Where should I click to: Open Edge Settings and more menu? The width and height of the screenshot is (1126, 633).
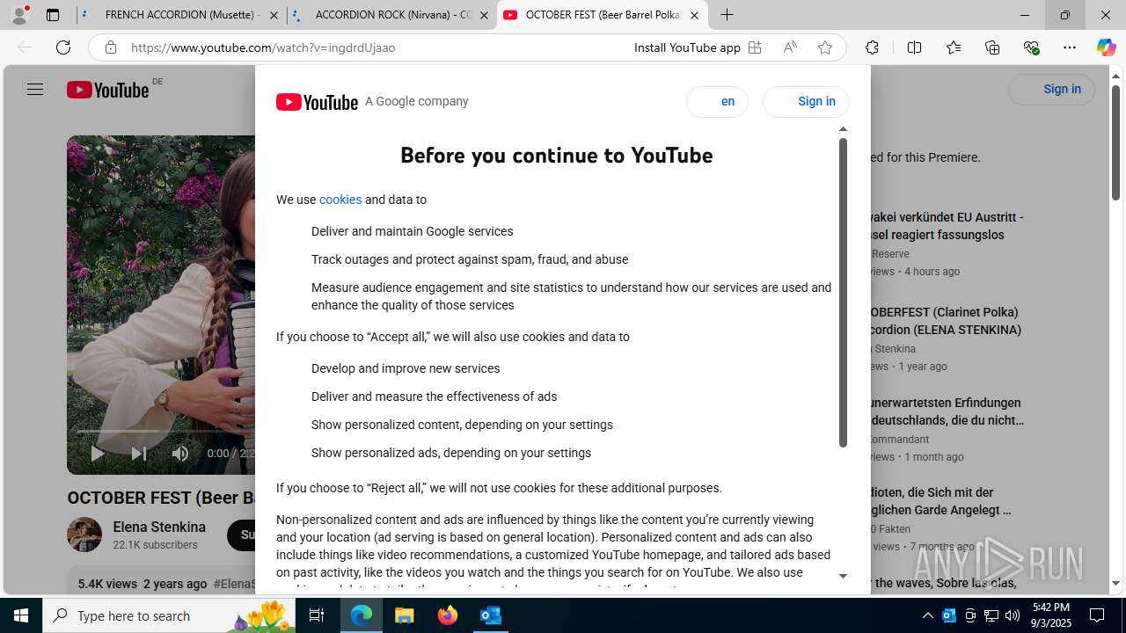tap(1070, 47)
